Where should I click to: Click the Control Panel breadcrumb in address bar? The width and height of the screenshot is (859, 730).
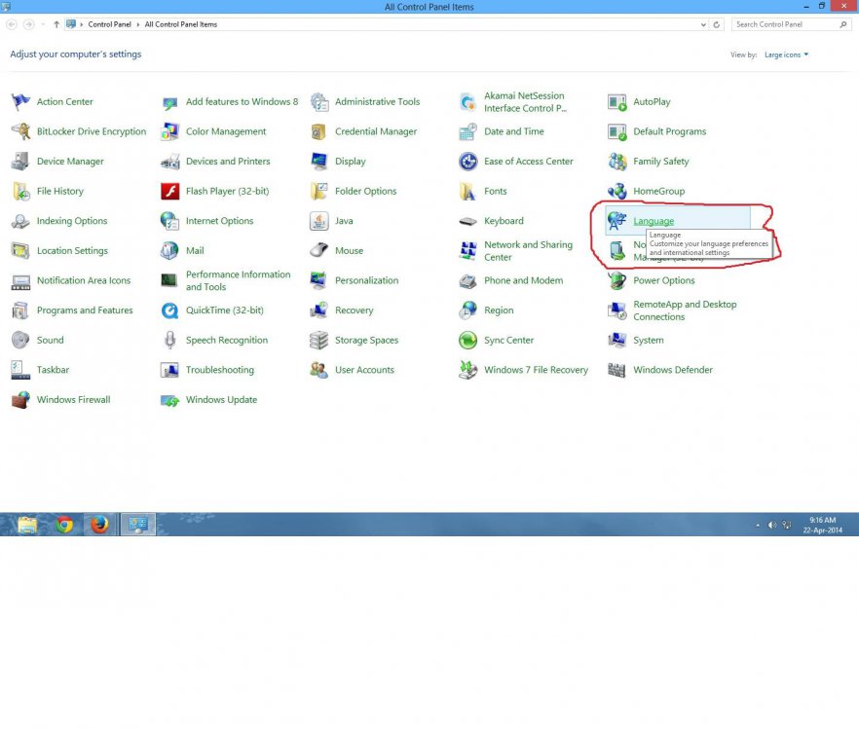pos(109,24)
